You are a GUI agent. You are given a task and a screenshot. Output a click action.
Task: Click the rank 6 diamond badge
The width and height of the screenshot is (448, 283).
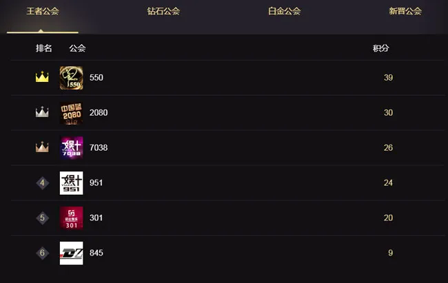click(x=42, y=253)
